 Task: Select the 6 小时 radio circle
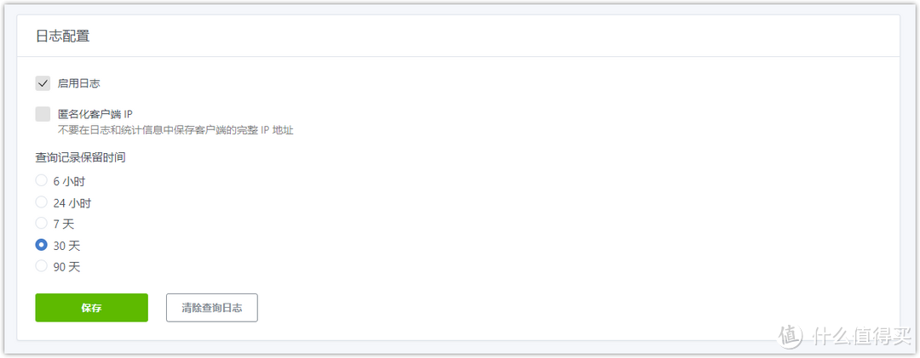pos(41,181)
